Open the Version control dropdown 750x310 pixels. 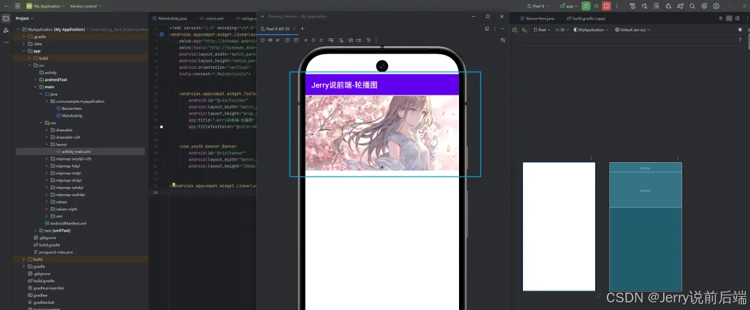[85, 6]
